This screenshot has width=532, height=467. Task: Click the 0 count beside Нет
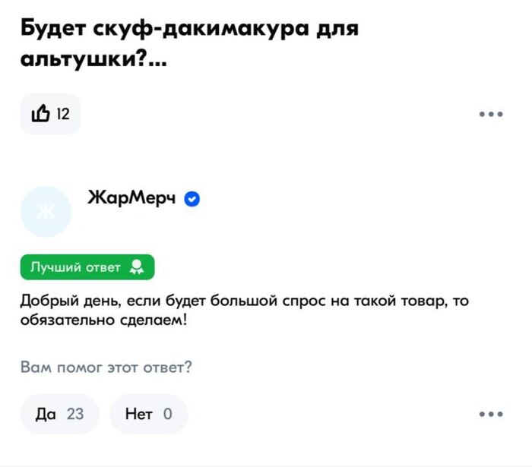(167, 414)
